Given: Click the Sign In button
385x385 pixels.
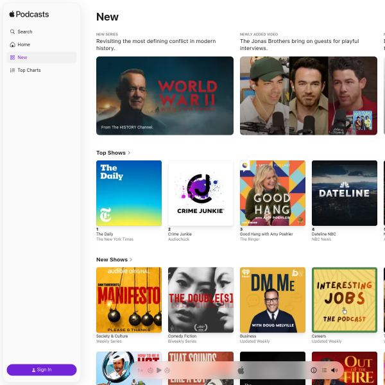Looking at the screenshot, I should (42, 370).
